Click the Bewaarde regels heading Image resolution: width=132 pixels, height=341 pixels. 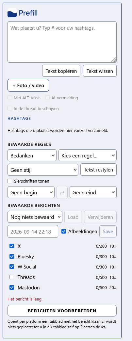click(x=29, y=144)
